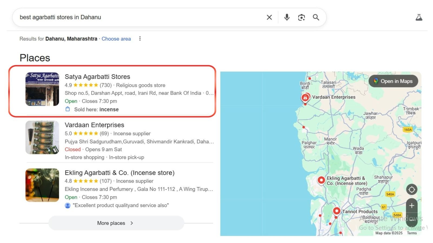Image resolution: width=433 pixels, height=243 pixels.
Task: Zoom in on the map
Action: [412, 206]
